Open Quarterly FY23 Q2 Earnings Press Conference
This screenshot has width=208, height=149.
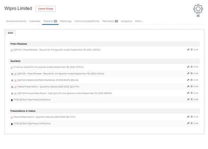pyautogui.click(x=32, y=99)
